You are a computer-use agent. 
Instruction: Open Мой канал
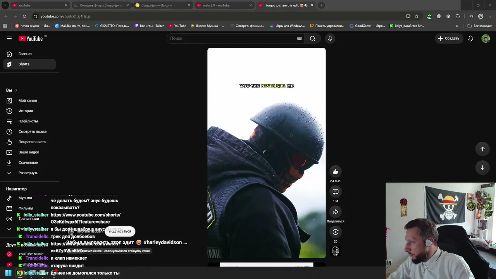coord(29,101)
